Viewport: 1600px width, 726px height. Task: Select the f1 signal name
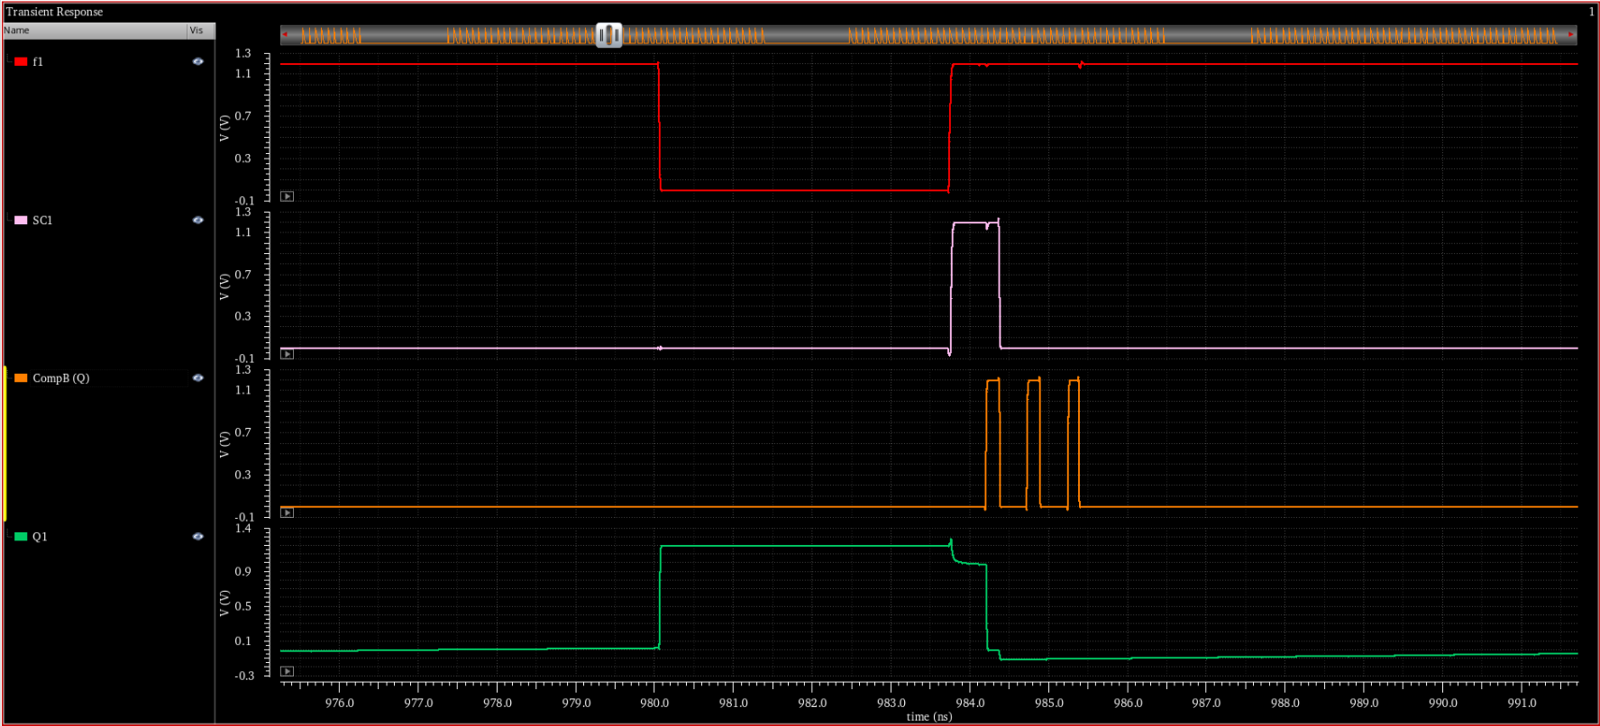[x=38, y=61]
